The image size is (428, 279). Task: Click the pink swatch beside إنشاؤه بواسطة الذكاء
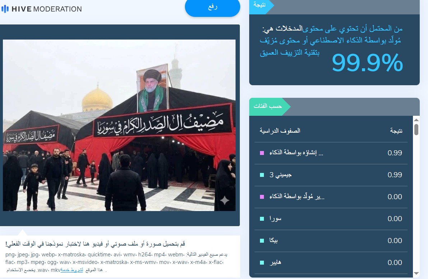[262, 153]
